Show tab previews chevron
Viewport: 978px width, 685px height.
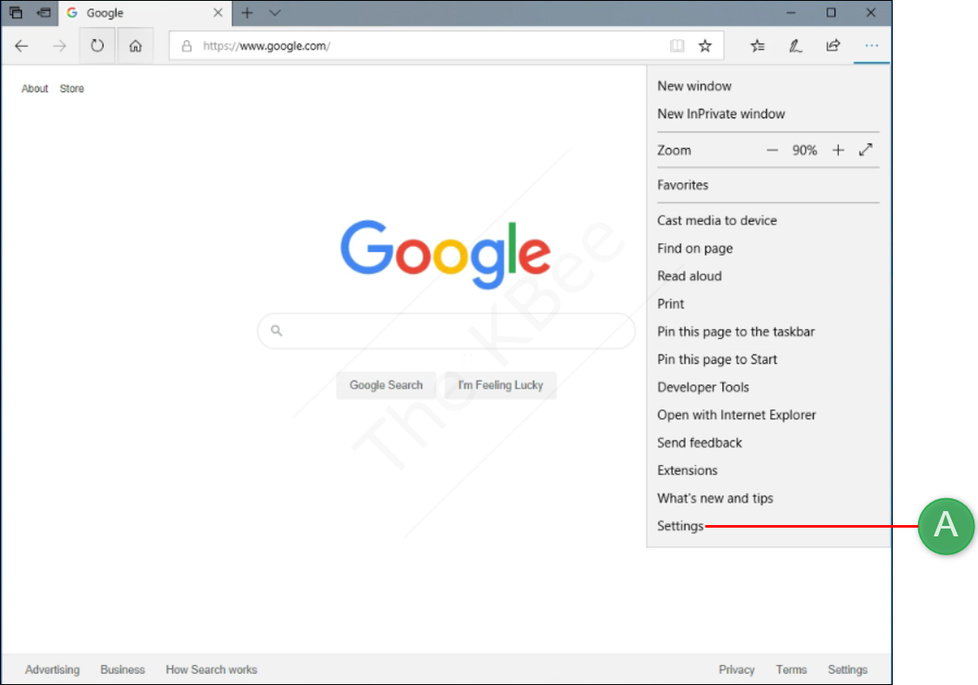(275, 12)
